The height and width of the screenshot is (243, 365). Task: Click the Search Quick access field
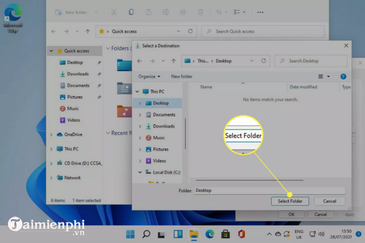click(263, 31)
